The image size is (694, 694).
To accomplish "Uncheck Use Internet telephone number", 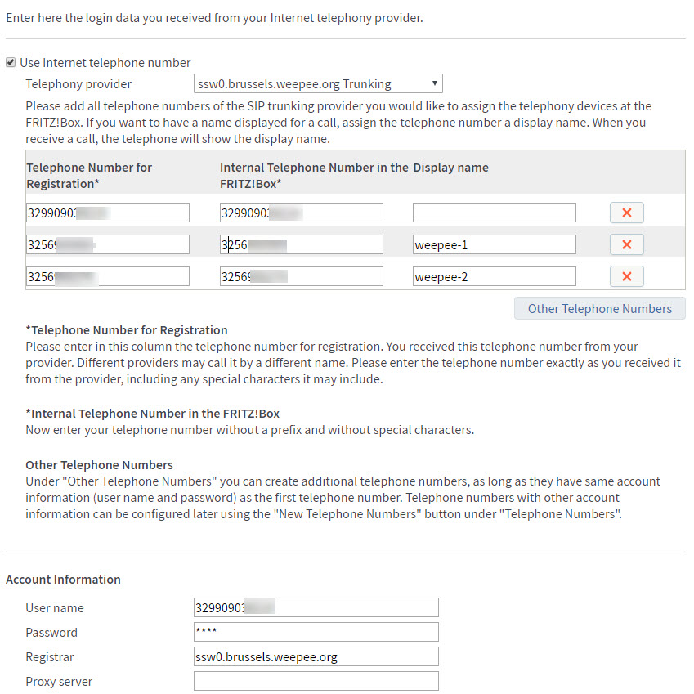I will pos(11,62).
